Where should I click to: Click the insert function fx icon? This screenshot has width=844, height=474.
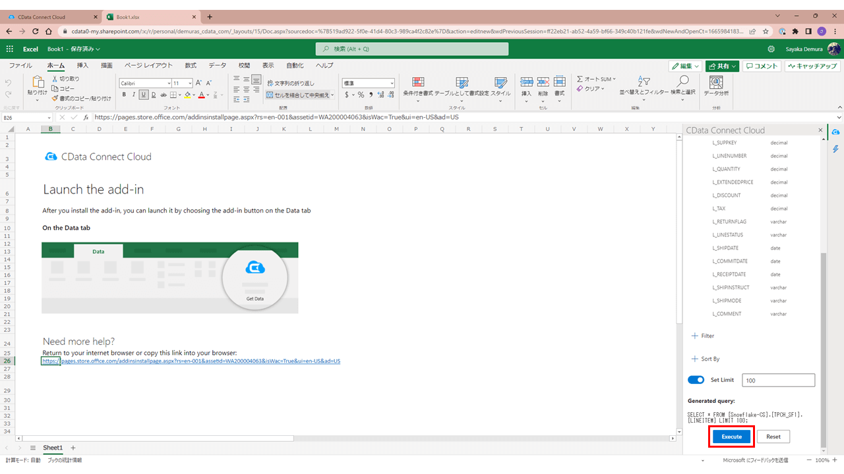(x=86, y=117)
